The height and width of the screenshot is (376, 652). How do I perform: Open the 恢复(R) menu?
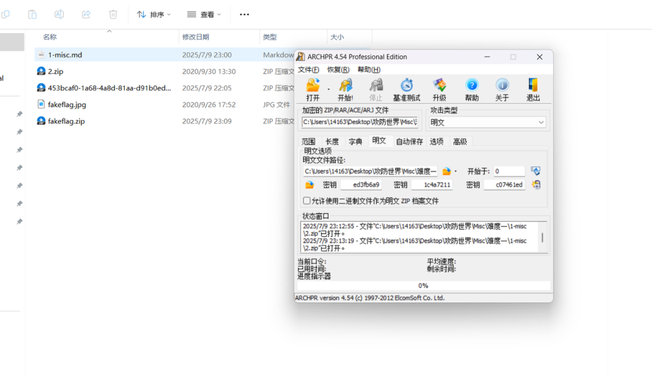[338, 69]
